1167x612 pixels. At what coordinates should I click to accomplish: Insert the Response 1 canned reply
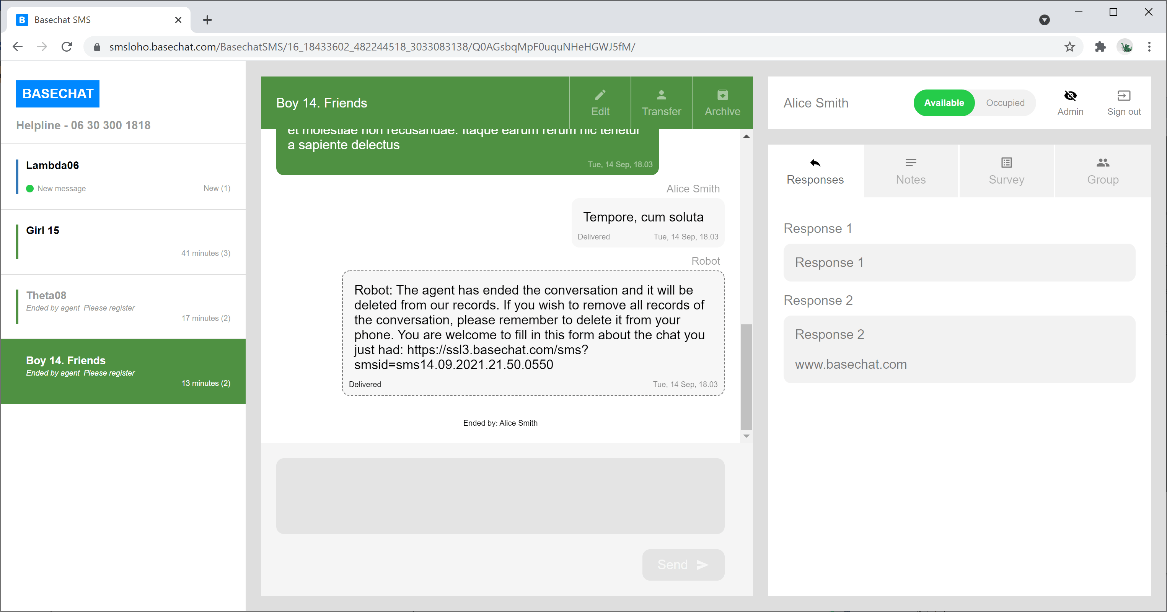pos(959,263)
